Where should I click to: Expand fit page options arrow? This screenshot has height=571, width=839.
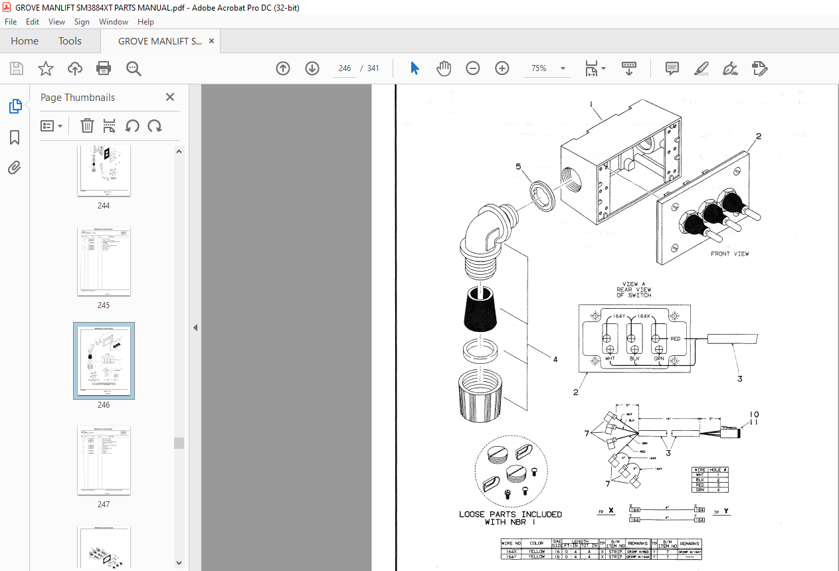603,68
